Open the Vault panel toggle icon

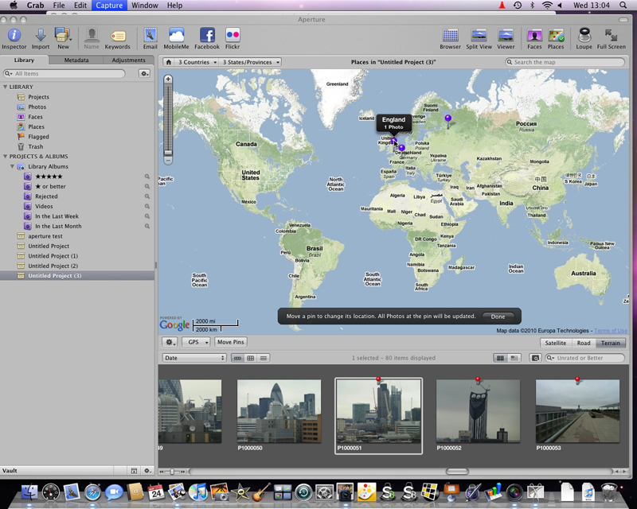pyautogui.click(x=134, y=471)
